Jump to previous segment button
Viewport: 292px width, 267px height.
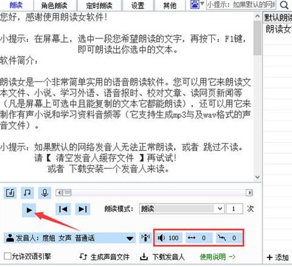pyautogui.click(x=63, y=209)
